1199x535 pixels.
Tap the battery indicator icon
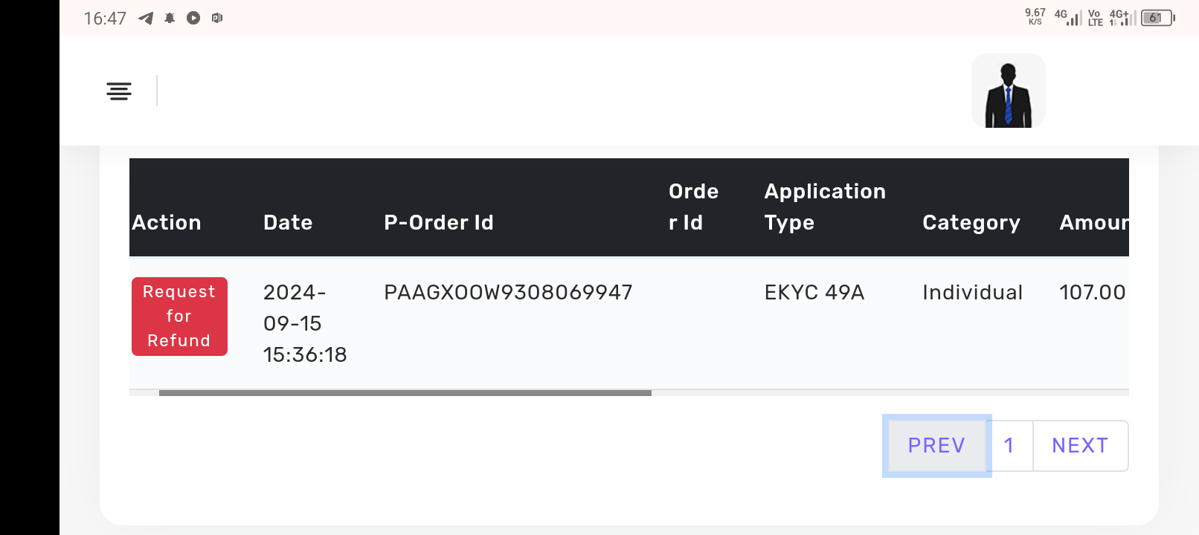(1157, 18)
